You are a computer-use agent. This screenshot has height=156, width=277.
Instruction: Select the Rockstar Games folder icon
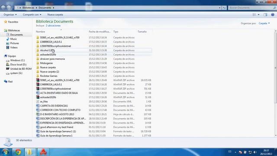[38, 76]
